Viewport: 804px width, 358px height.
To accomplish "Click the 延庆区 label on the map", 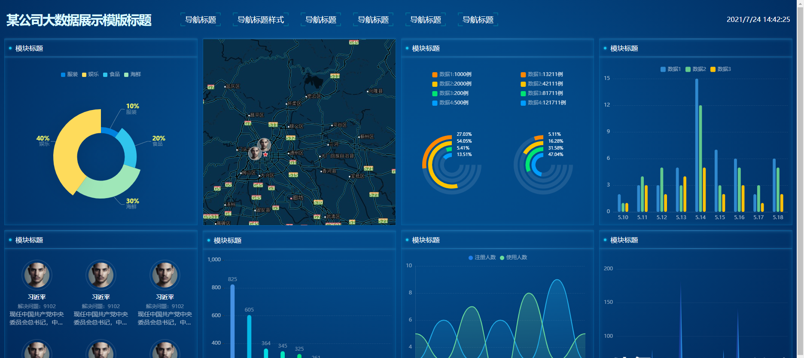I will point(232,86).
